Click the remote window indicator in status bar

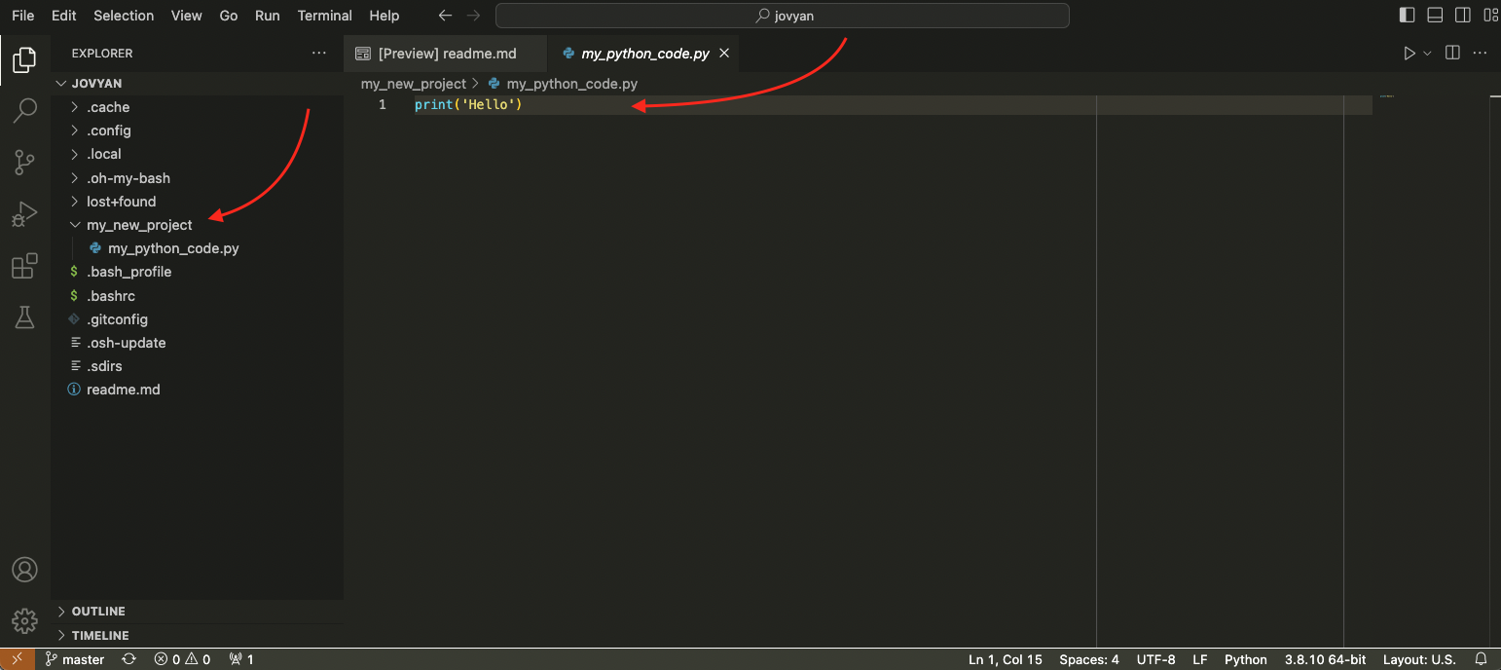18,659
